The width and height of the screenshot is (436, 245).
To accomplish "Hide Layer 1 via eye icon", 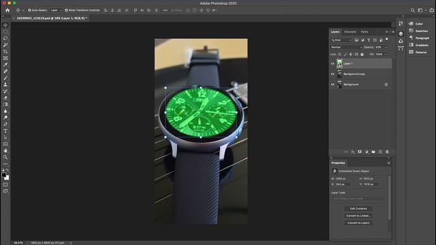I will pos(332,63).
